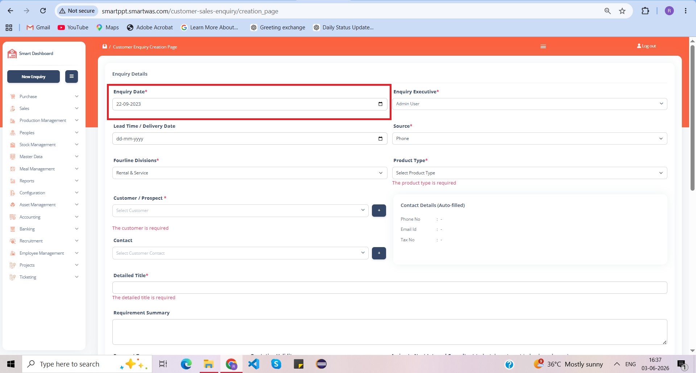This screenshot has width=696, height=373.
Task: Open Visual Studio Code from taskbar
Action: click(254, 364)
